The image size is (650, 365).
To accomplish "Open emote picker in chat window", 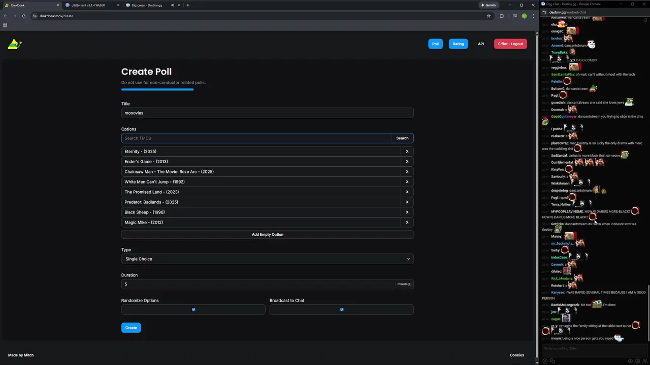I will click(545, 361).
